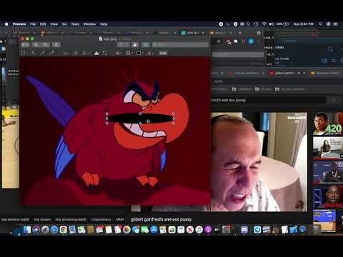Open iTunes from the Dock

click(199, 230)
